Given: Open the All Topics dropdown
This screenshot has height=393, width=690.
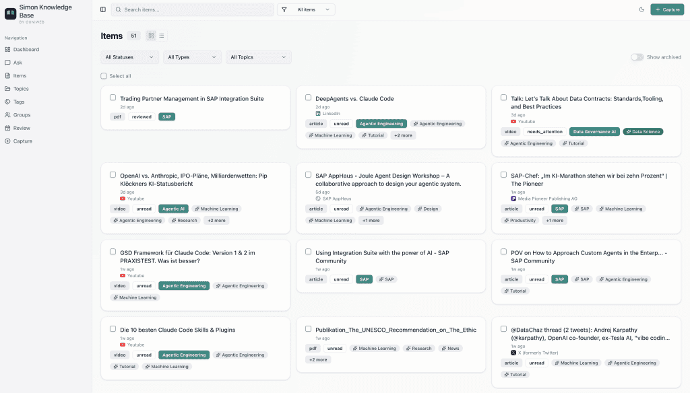Looking at the screenshot, I should click(x=258, y=57).
